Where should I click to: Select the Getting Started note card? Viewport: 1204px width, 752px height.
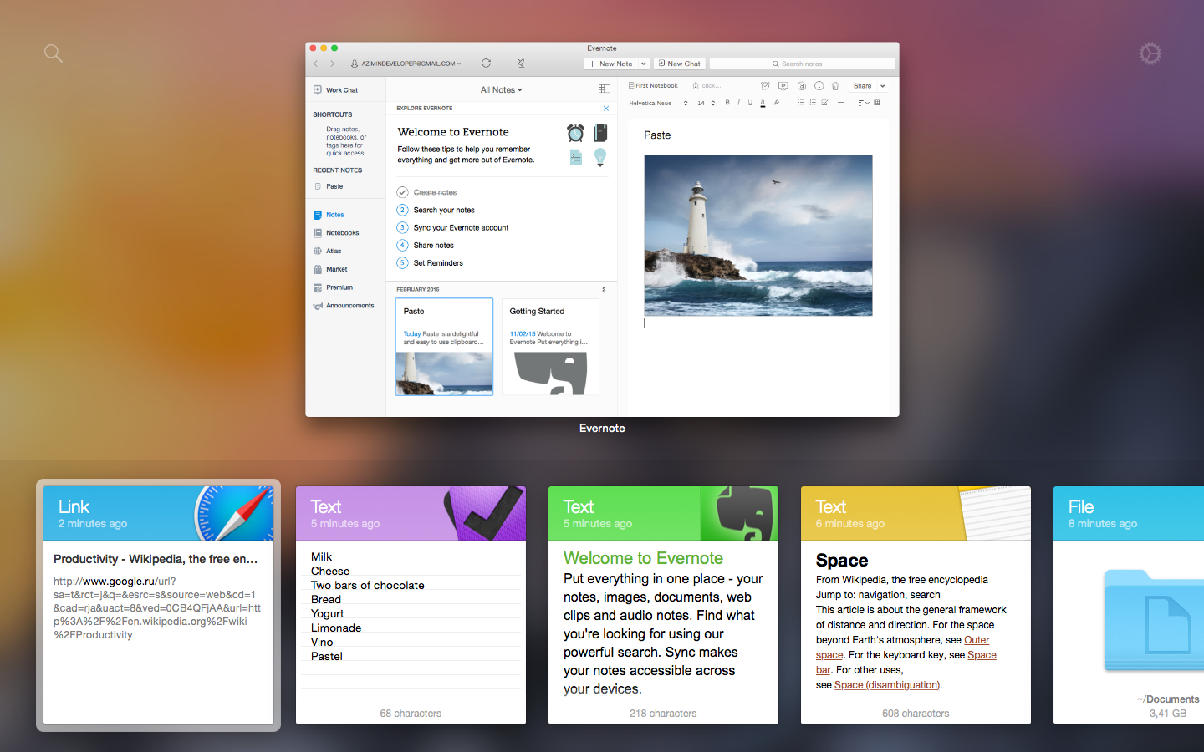[549, 346]
